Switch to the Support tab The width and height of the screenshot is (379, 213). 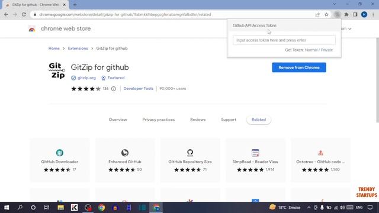click(229, 120)
